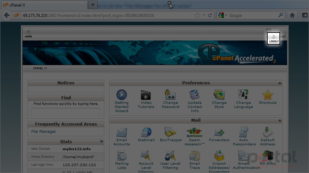309x173 pixels.
Task: Open the Email Authentication icon
Action: coord(243,156)
